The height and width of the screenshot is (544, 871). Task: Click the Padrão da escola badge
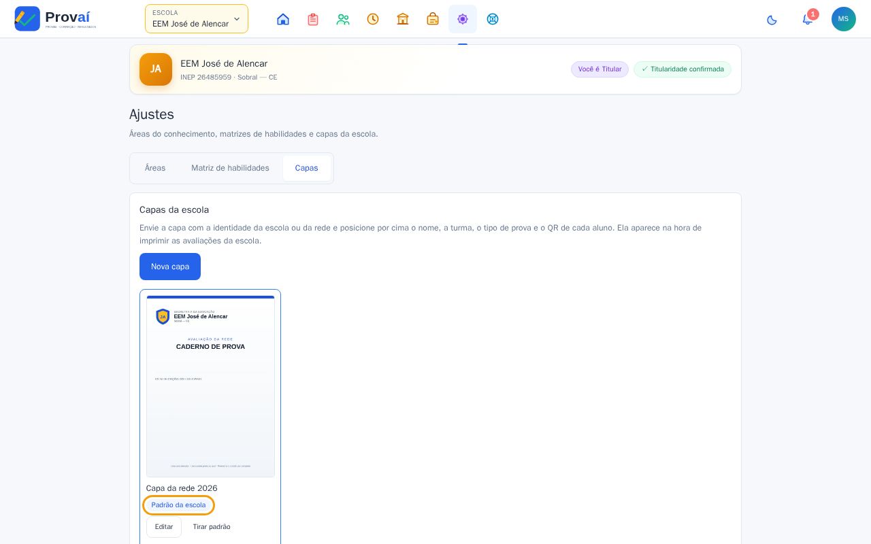(178, 505)
